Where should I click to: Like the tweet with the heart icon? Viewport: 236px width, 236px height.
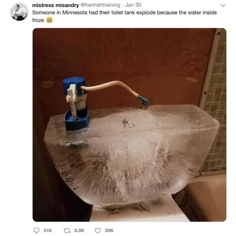(x=98, y=230)
